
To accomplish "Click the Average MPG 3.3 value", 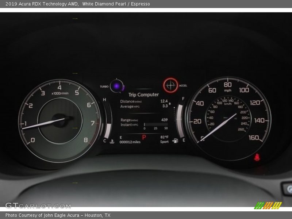I will (165, 106).
